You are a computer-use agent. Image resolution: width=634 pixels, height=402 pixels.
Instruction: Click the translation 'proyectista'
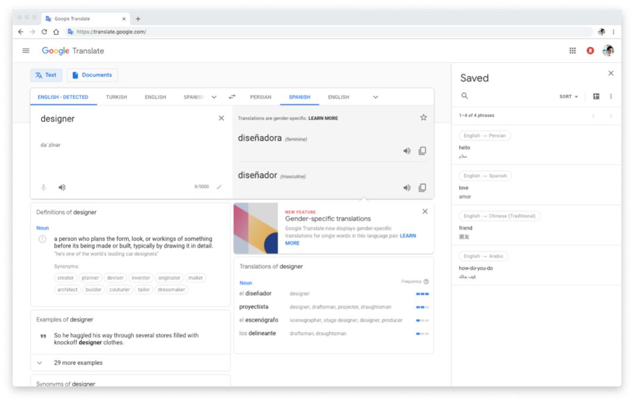pyautogui.click(x=254, y=307)
